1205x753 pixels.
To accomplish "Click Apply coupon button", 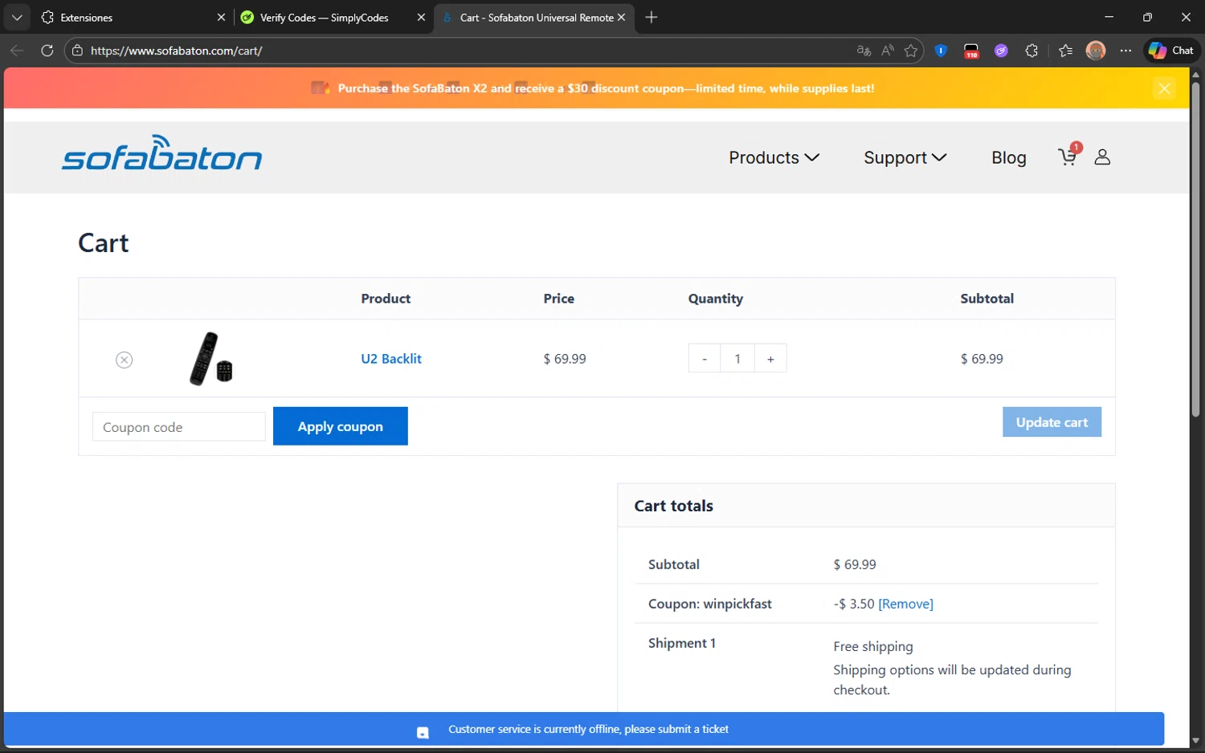I will point(341,426).
